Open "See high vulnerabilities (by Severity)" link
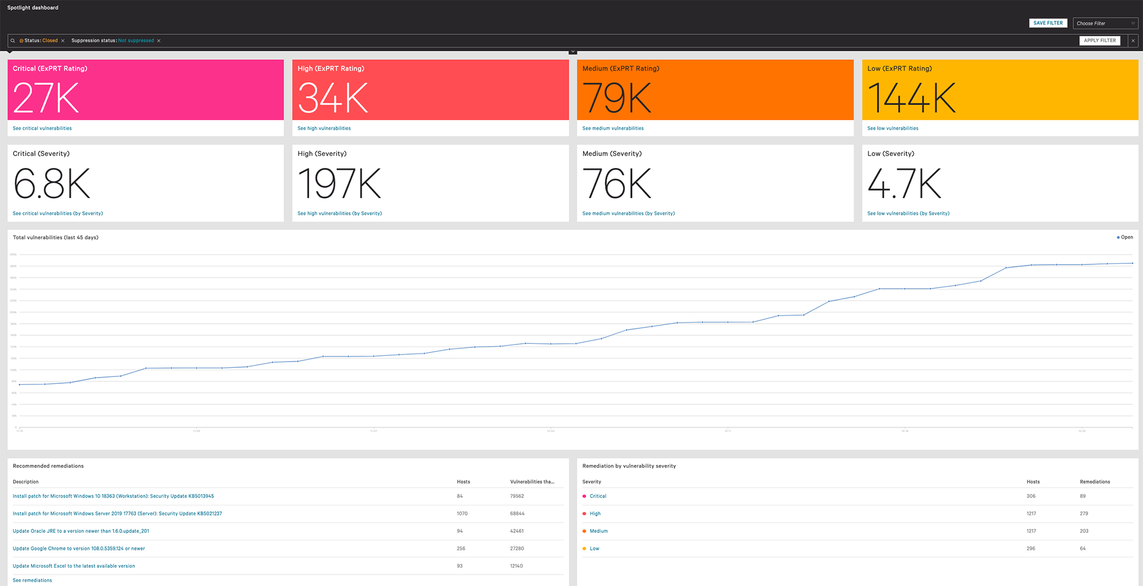Screen dimensions: 1143x586 [339, 213]
